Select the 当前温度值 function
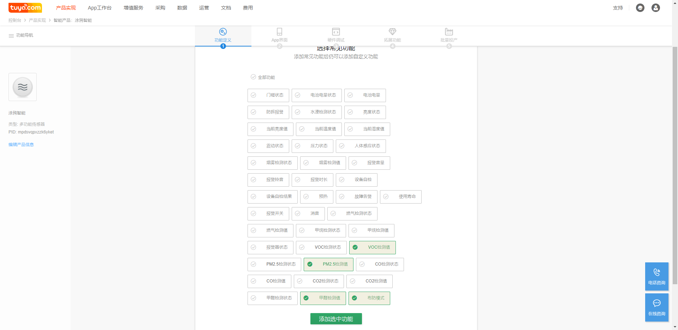The width and height of the screenshot is (678, 330). click(319, 129)
